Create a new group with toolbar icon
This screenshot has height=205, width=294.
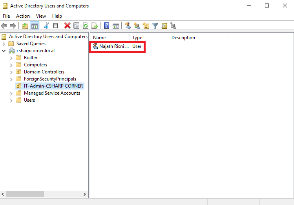[137, 26]
